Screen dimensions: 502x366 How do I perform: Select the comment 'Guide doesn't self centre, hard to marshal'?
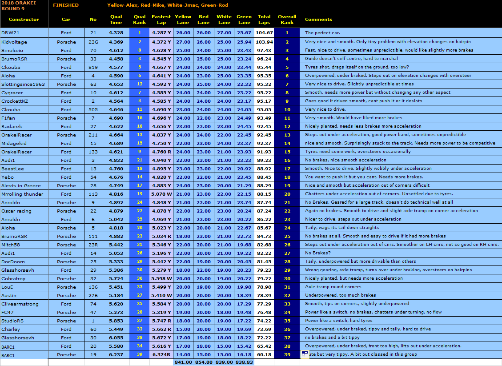point(351,59)
